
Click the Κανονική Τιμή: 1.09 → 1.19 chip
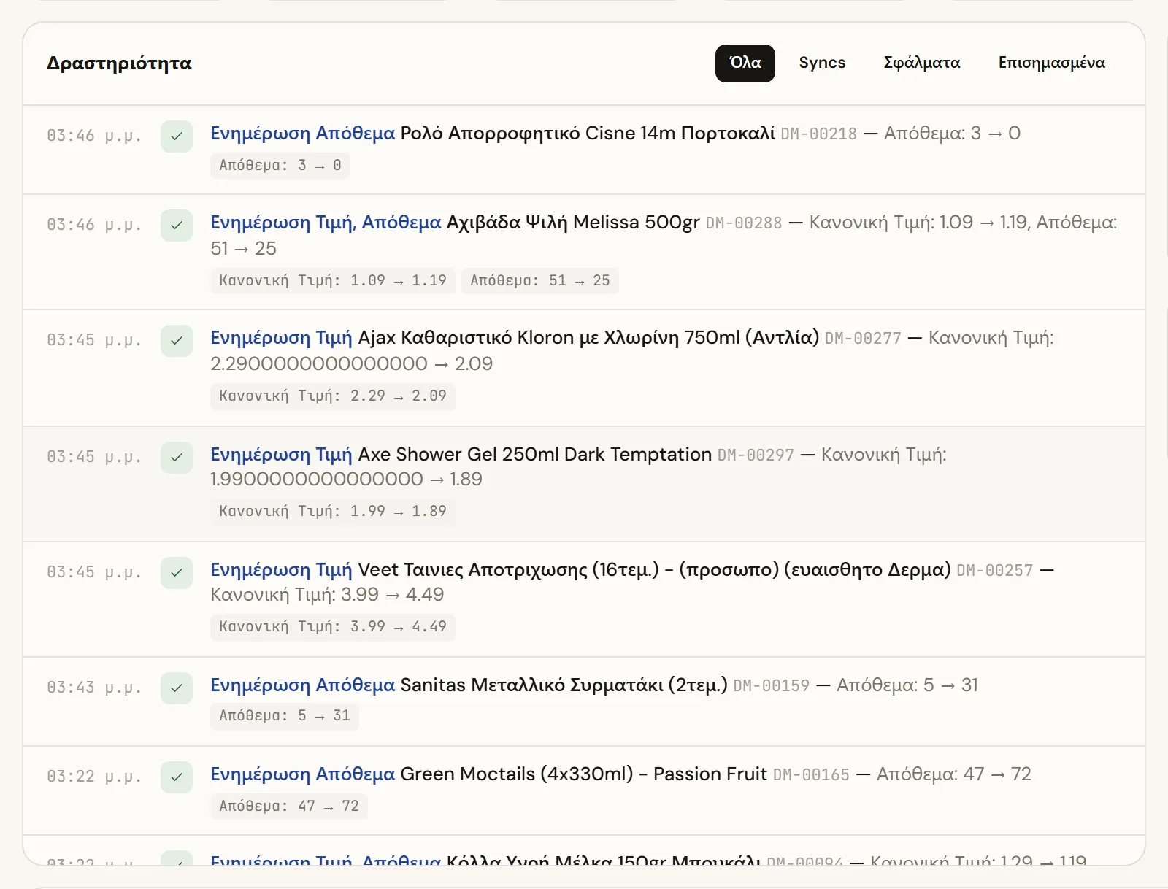click(333, 281)
